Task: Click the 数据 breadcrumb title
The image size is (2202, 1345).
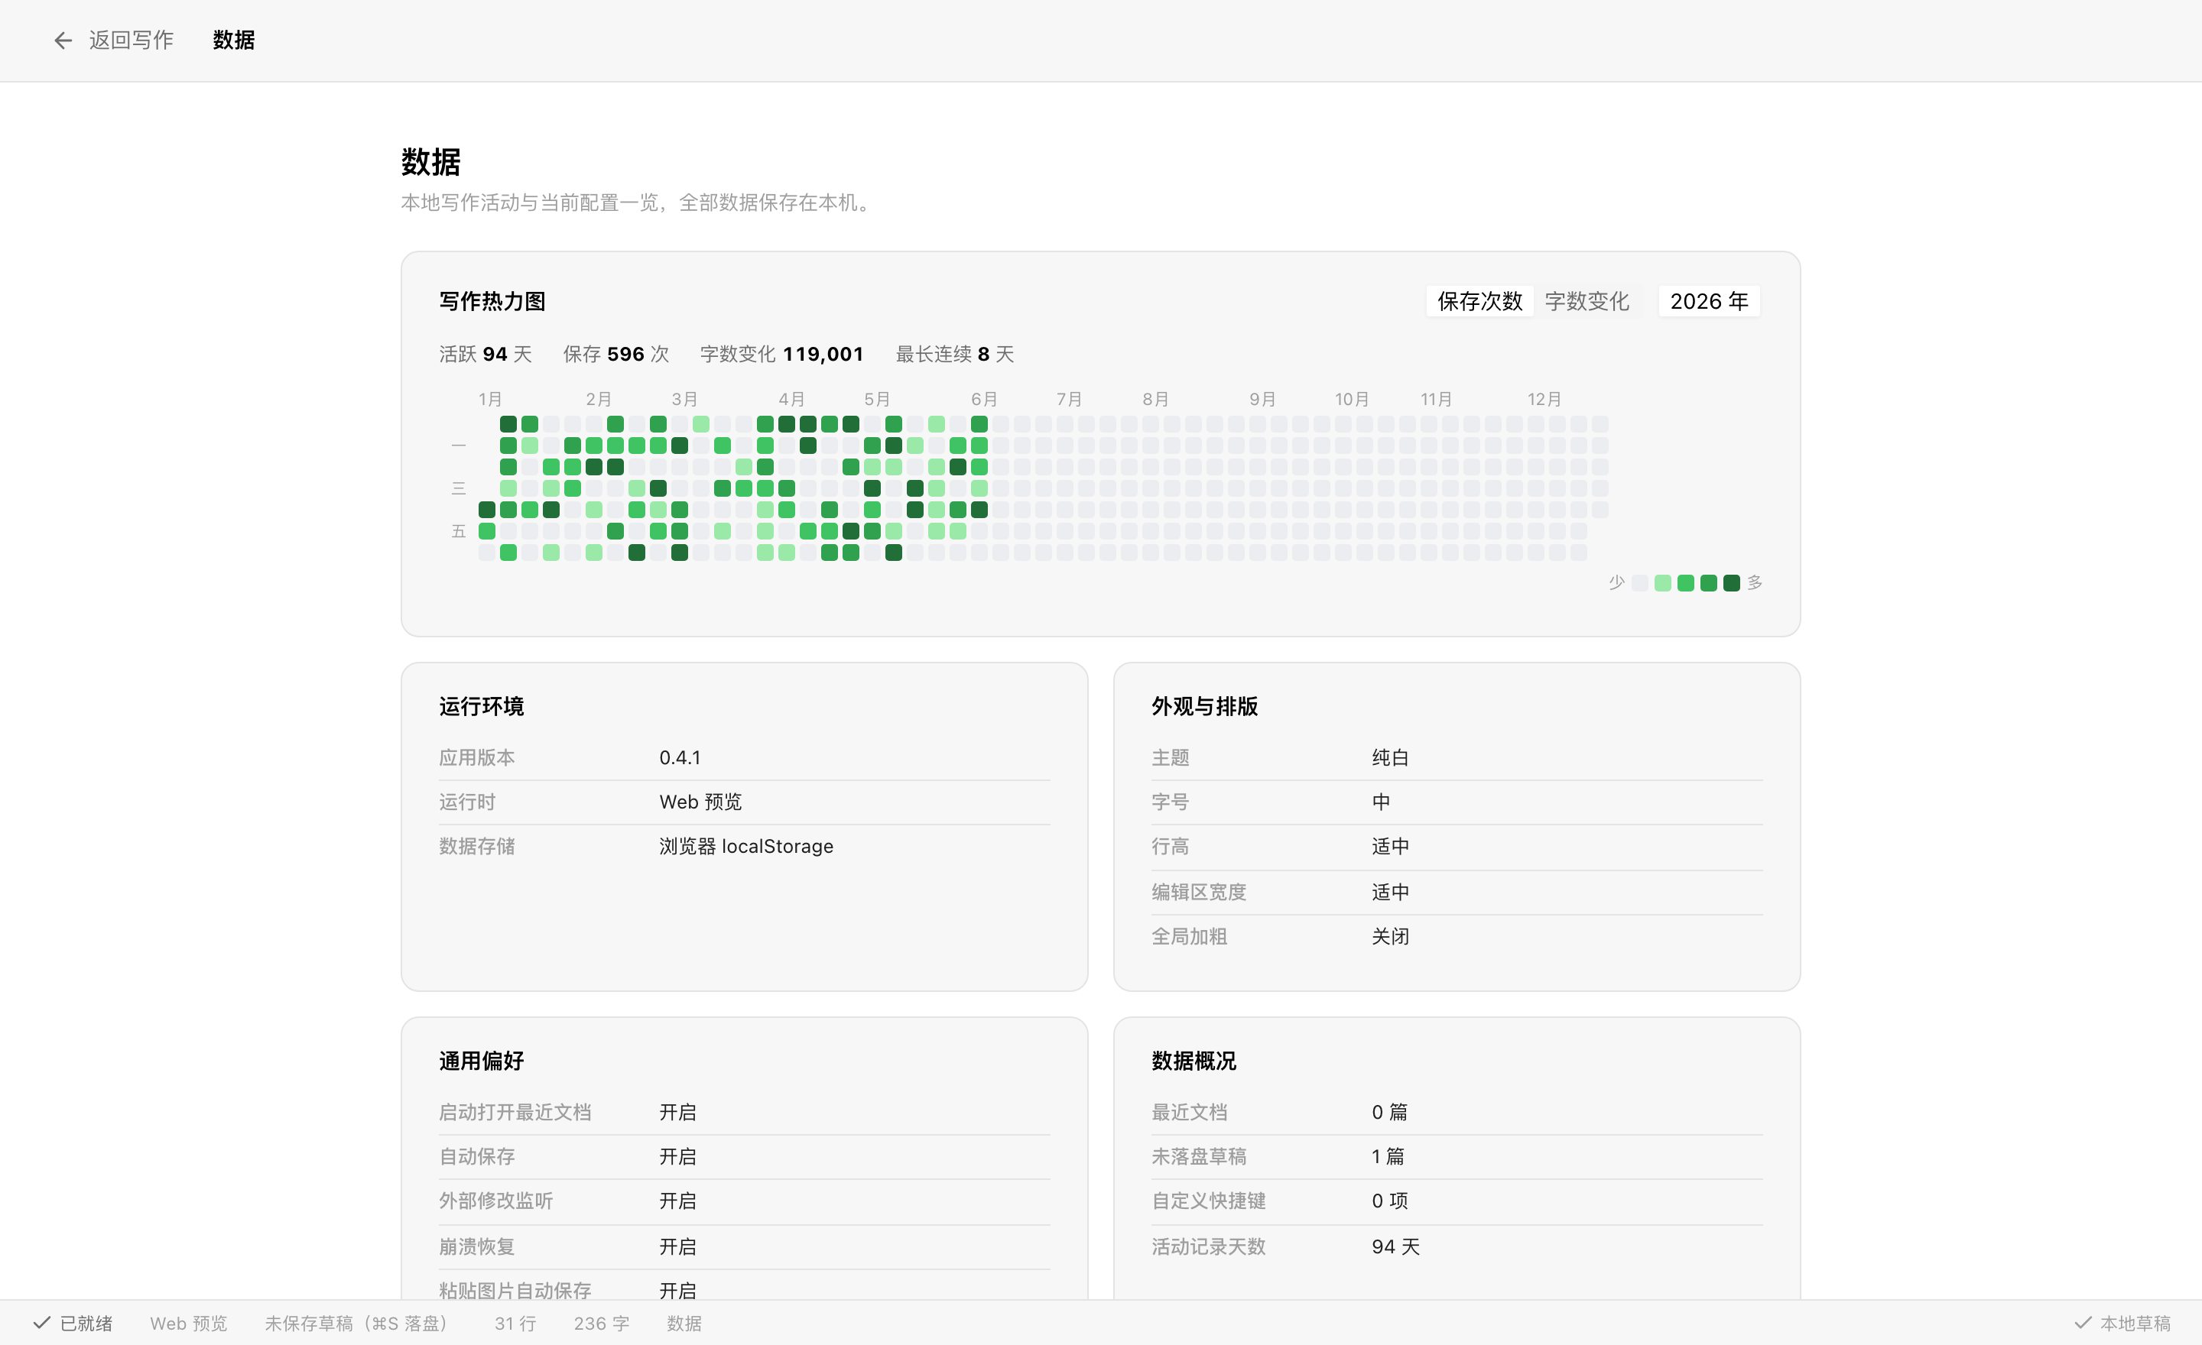Action: (x=234, y=41)
